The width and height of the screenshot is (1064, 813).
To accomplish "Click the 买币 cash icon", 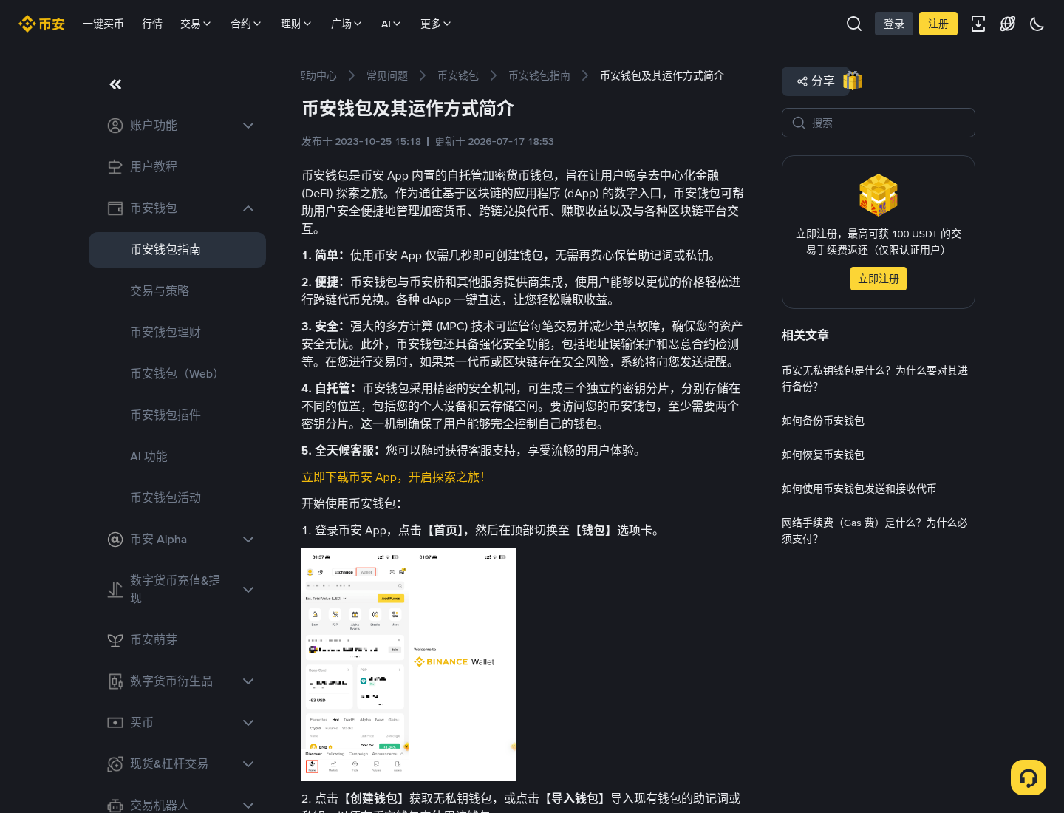I will (x=115, y=723).
